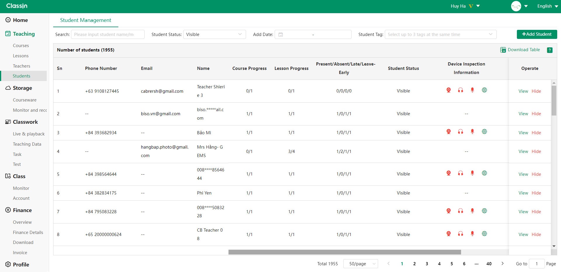
Task: Click headphone icon for Teacher Shierie 3
Action: point(460,90)
